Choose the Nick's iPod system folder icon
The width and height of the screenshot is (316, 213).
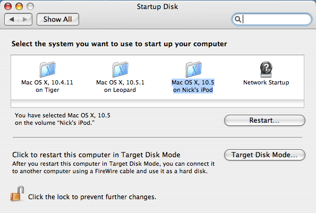click(193, 70)
